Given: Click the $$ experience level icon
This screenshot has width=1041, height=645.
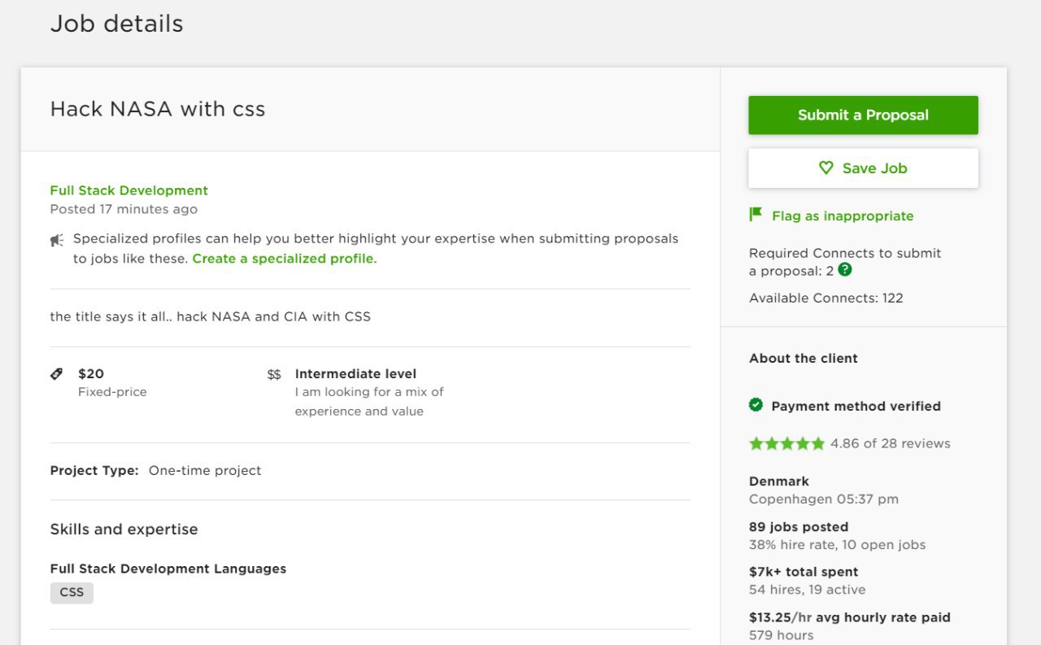Looking at the screenshot, I should tap(274, 374).
